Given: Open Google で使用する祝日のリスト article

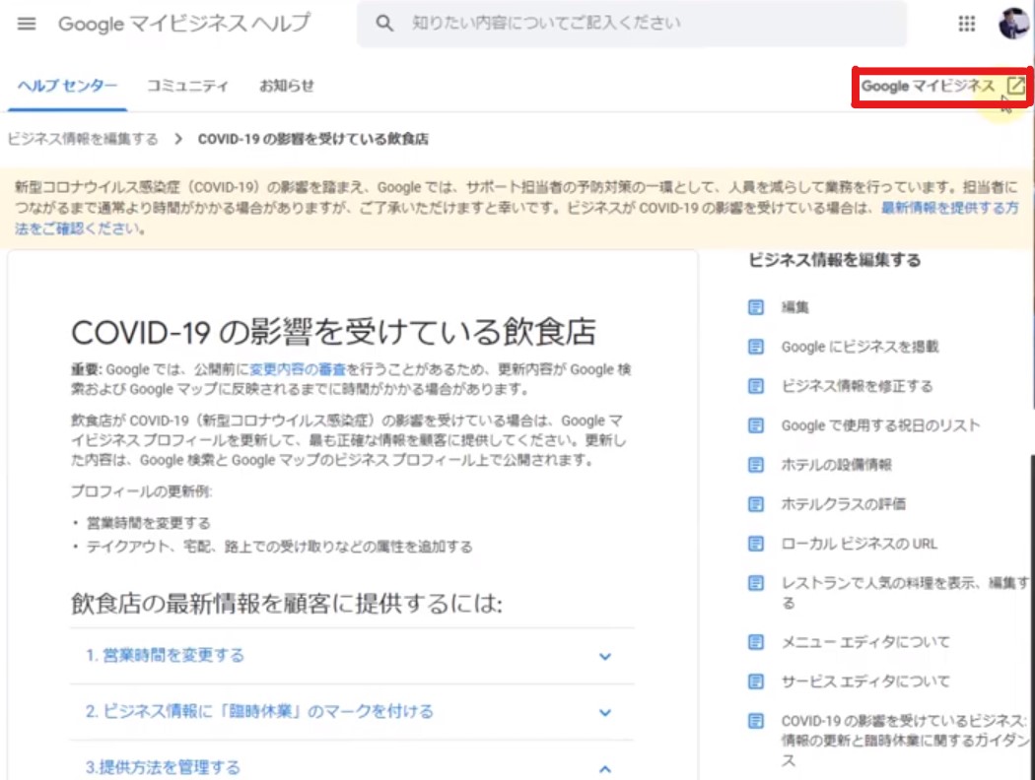Looking at the screenshot, I should tap(880, 425).
